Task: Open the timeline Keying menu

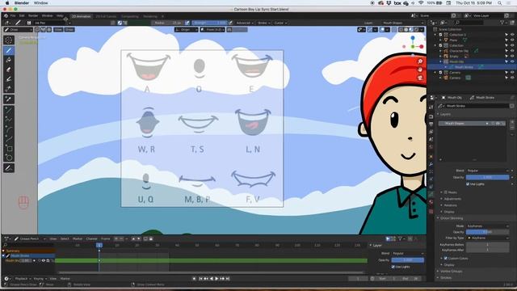Action: [x=40, y=279]
